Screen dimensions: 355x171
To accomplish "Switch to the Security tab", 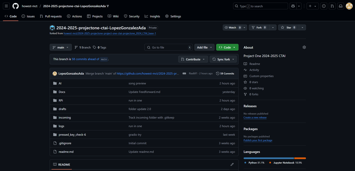I will click(x=132, y=16).
